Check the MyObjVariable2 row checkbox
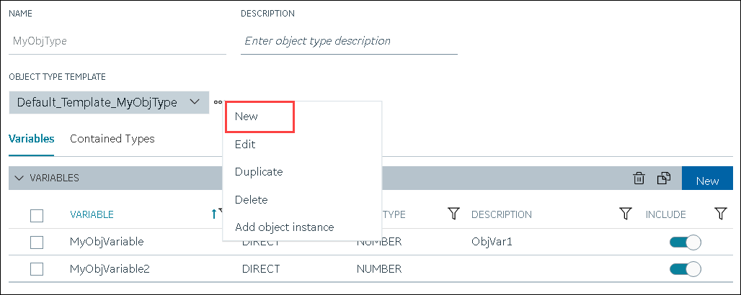The width and height of the screenshot is (741, 295). [37, 269]
